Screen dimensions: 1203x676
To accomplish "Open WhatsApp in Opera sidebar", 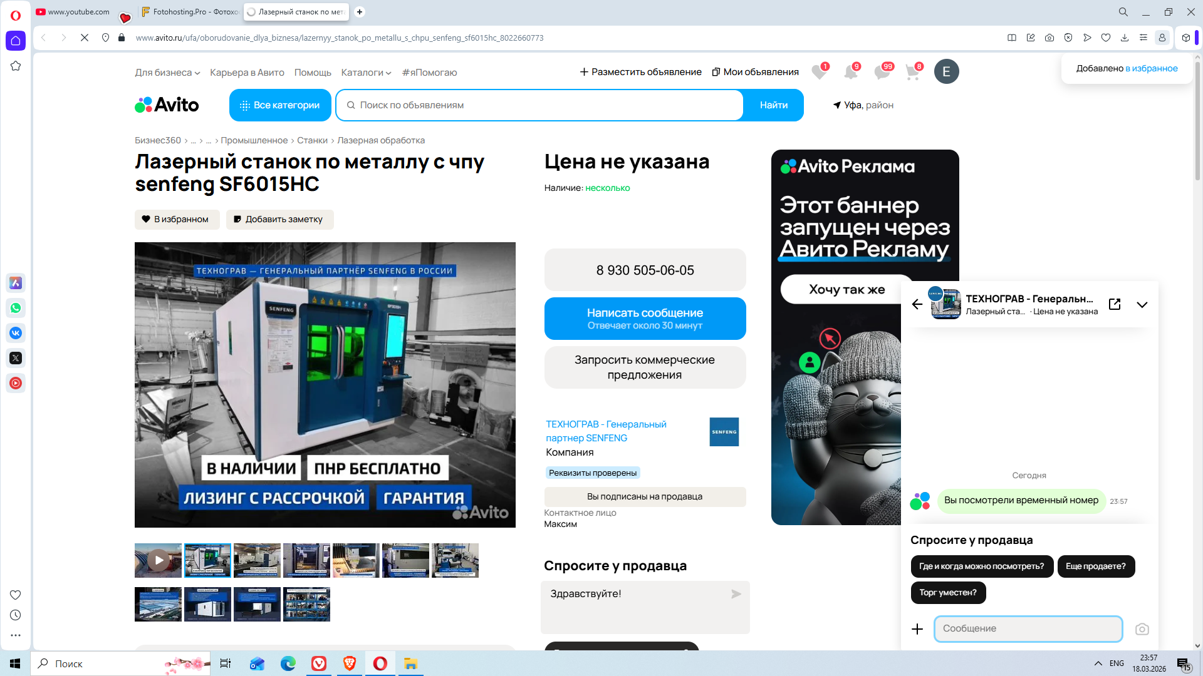I will point(16,308).
